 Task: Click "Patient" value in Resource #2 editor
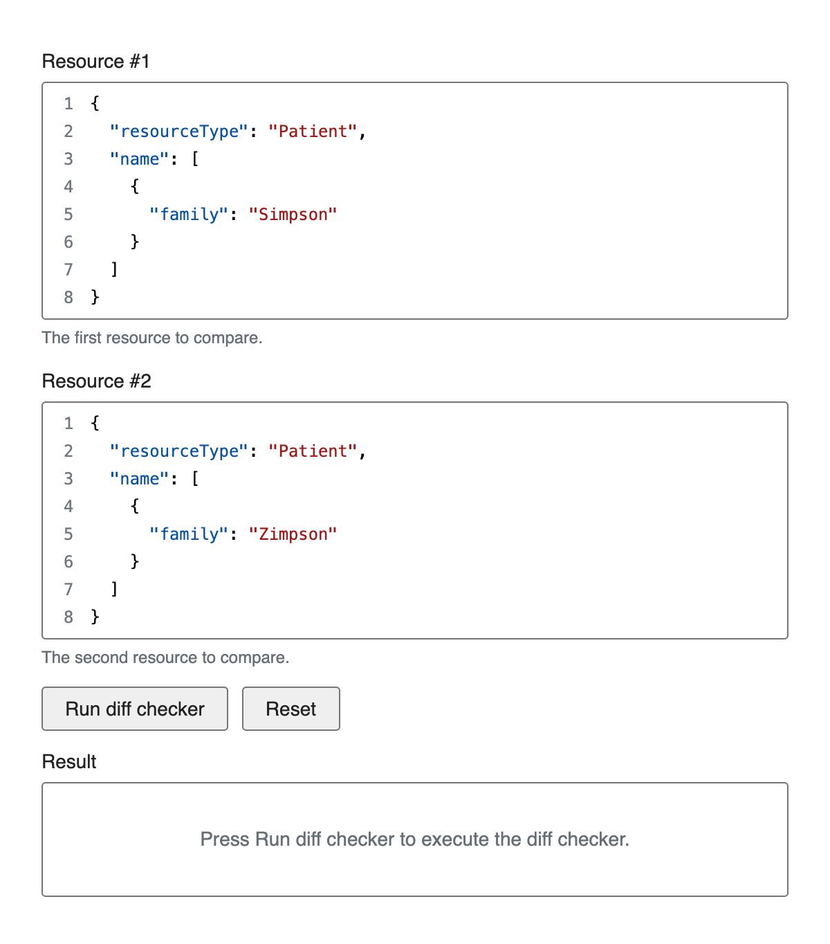click(313, 451)
